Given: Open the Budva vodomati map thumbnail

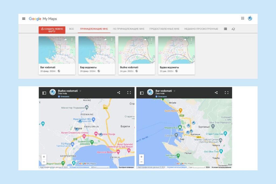Looking at the screenshot, I should [137, 50].
